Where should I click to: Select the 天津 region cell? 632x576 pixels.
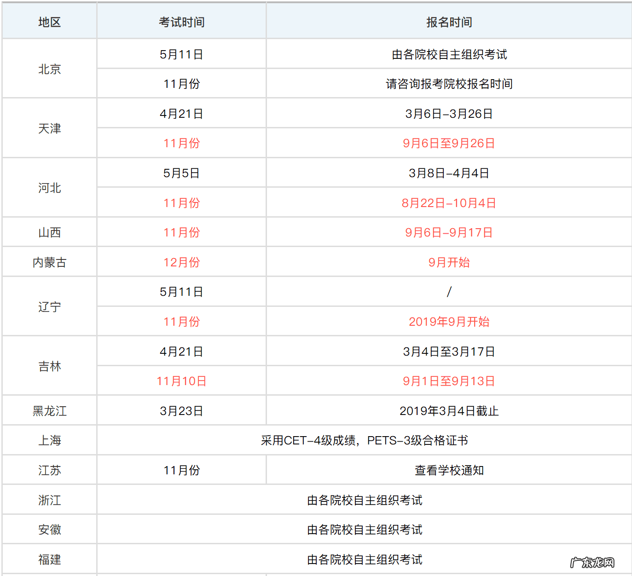click(49, 128)
